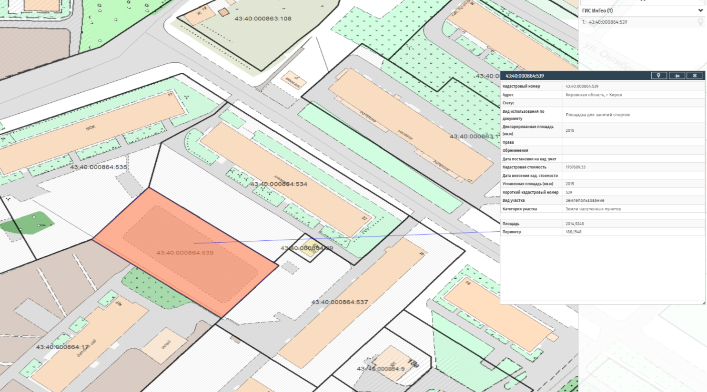
Task: Select area value 2014,9248
Action: tap(575, 224)
